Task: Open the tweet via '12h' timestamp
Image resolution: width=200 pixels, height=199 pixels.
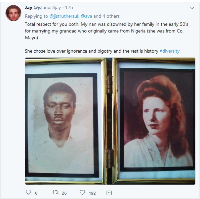Action: coord(69,8)
